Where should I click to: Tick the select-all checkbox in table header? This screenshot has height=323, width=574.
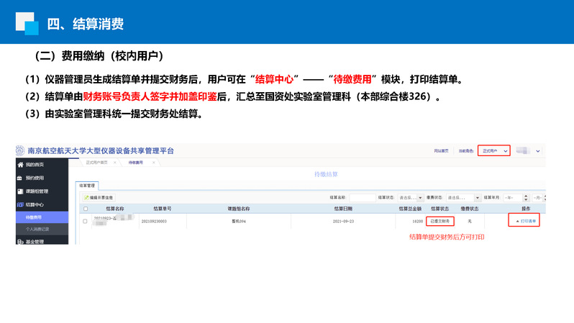[x=85, y=209]
